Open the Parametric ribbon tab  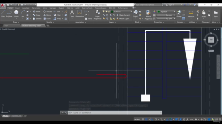[x=36, y=8]
